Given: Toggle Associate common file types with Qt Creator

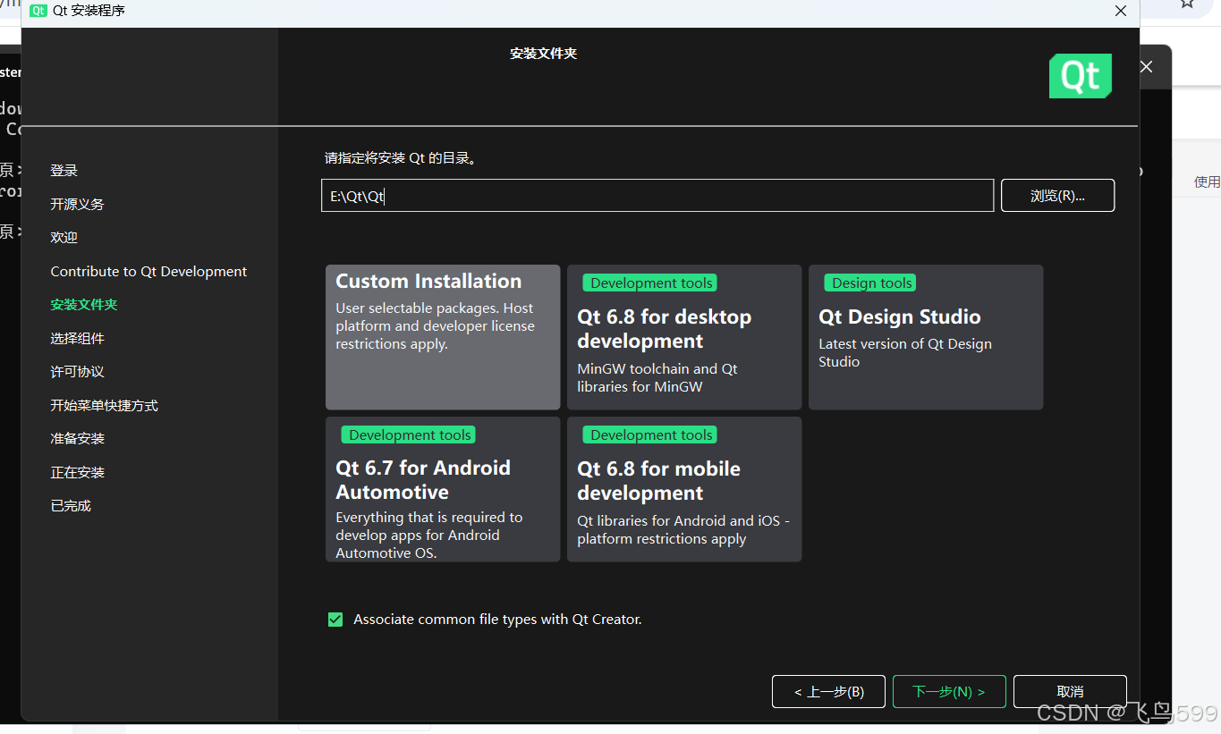Looking at the screenshot, I should (x=335, y=620).
